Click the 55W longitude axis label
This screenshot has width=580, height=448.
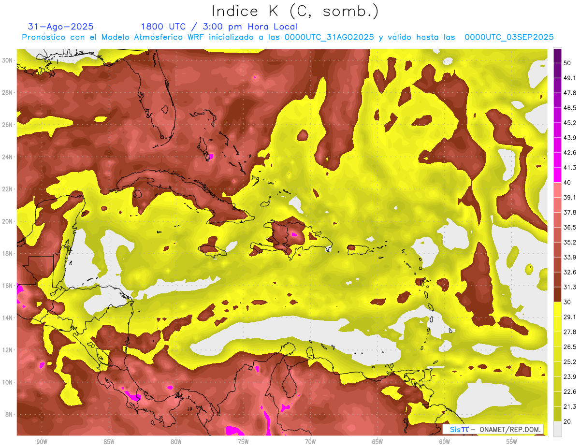(x=512, y=442)
